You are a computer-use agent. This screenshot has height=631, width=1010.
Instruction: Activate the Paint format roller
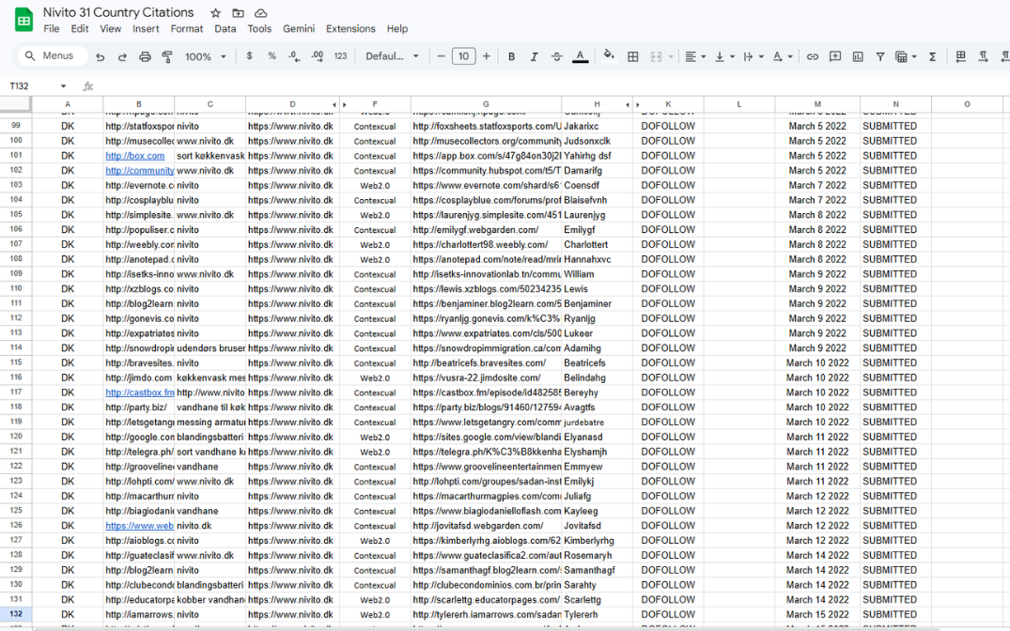pyautogui.click(x=167, y=56)
